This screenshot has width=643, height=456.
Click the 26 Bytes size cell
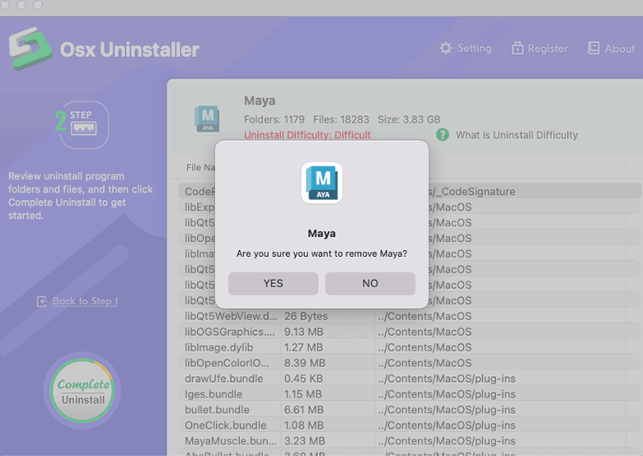(x=306, y=316)
